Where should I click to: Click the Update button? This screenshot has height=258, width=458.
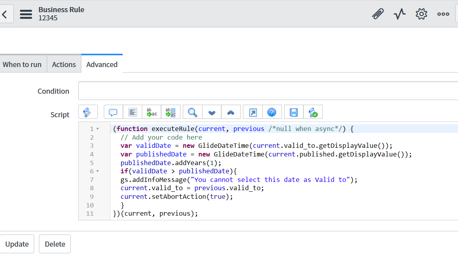click(x=17, y=244)
